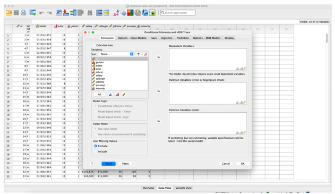Click the pink icon beside sort order

145,54
